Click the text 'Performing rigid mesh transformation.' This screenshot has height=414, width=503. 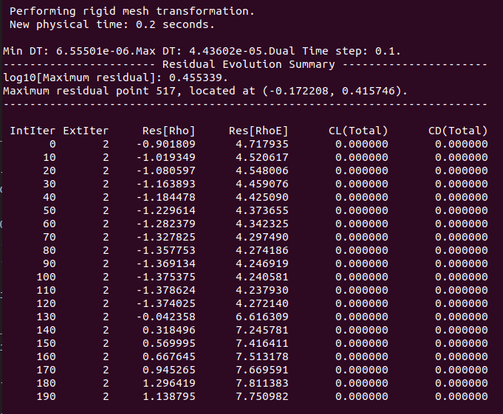point(132,12)
